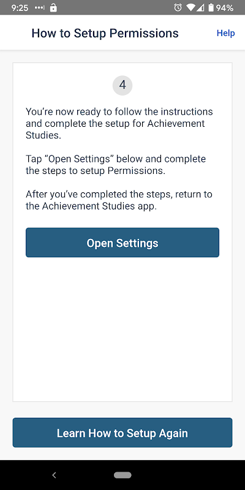
Task: Tap the empty area of instruction card
Action: click(122, 328)
